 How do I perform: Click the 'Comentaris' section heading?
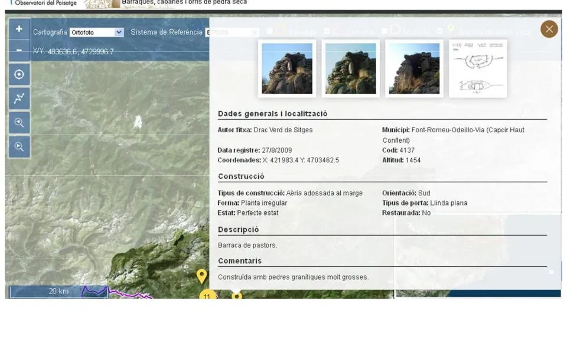[240, 261]
